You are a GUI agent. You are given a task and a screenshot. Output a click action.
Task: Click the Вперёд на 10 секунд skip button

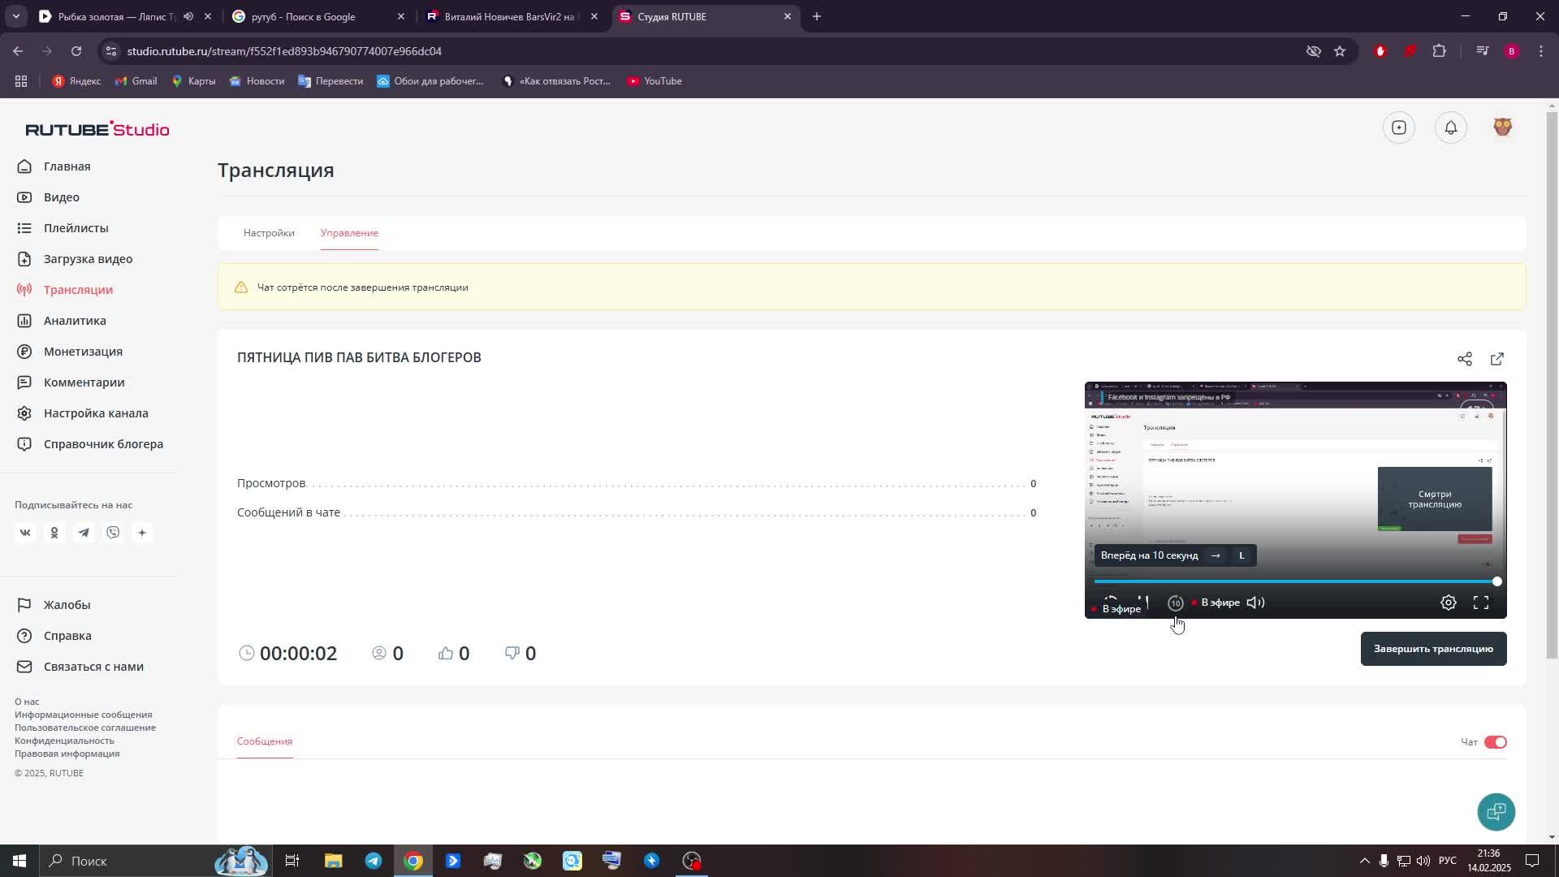(x=1176, y=602)
